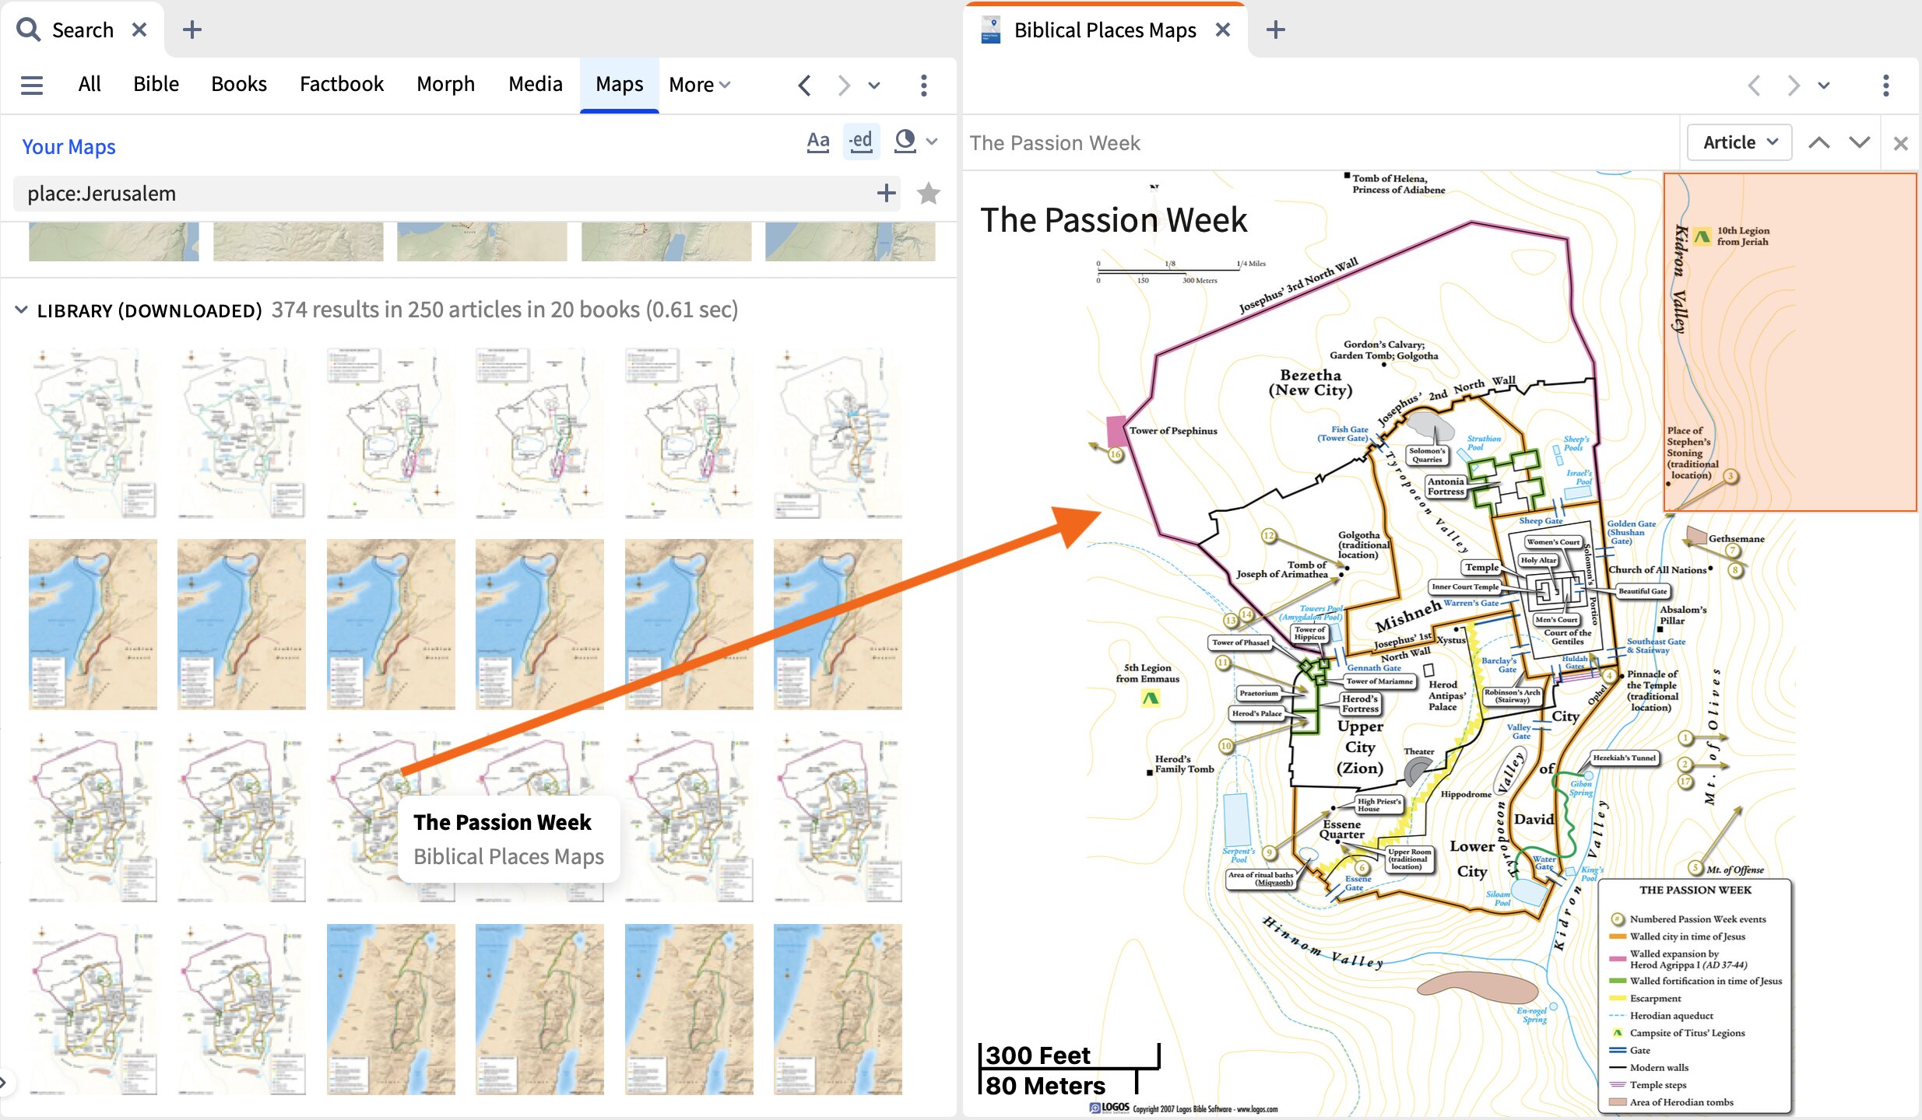The height and width of the screenshot is (1120, 1922).
Task: Click the Search magnifier icon in tab
Action: click(x=28, y=30)
